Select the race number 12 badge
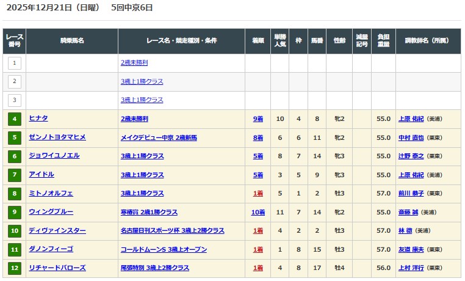This screenshot has height=281, width=465. 15,268
